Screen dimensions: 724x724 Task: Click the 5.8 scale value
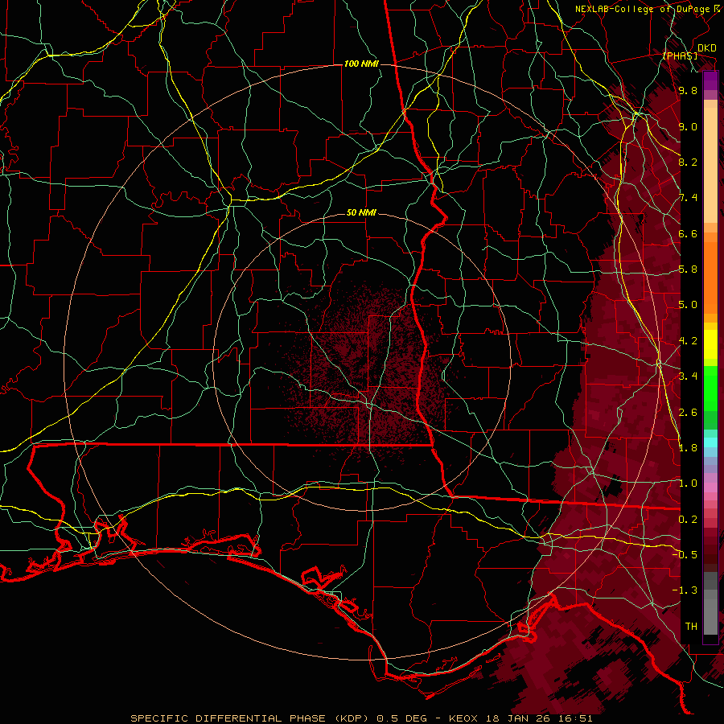point(688,269)
